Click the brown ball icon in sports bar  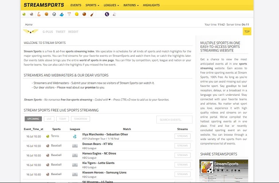tap(84, 14)
